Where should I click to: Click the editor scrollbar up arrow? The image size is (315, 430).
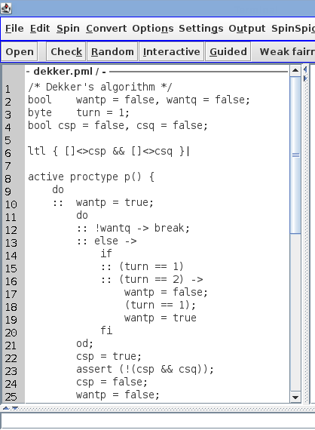pos(295,70)
